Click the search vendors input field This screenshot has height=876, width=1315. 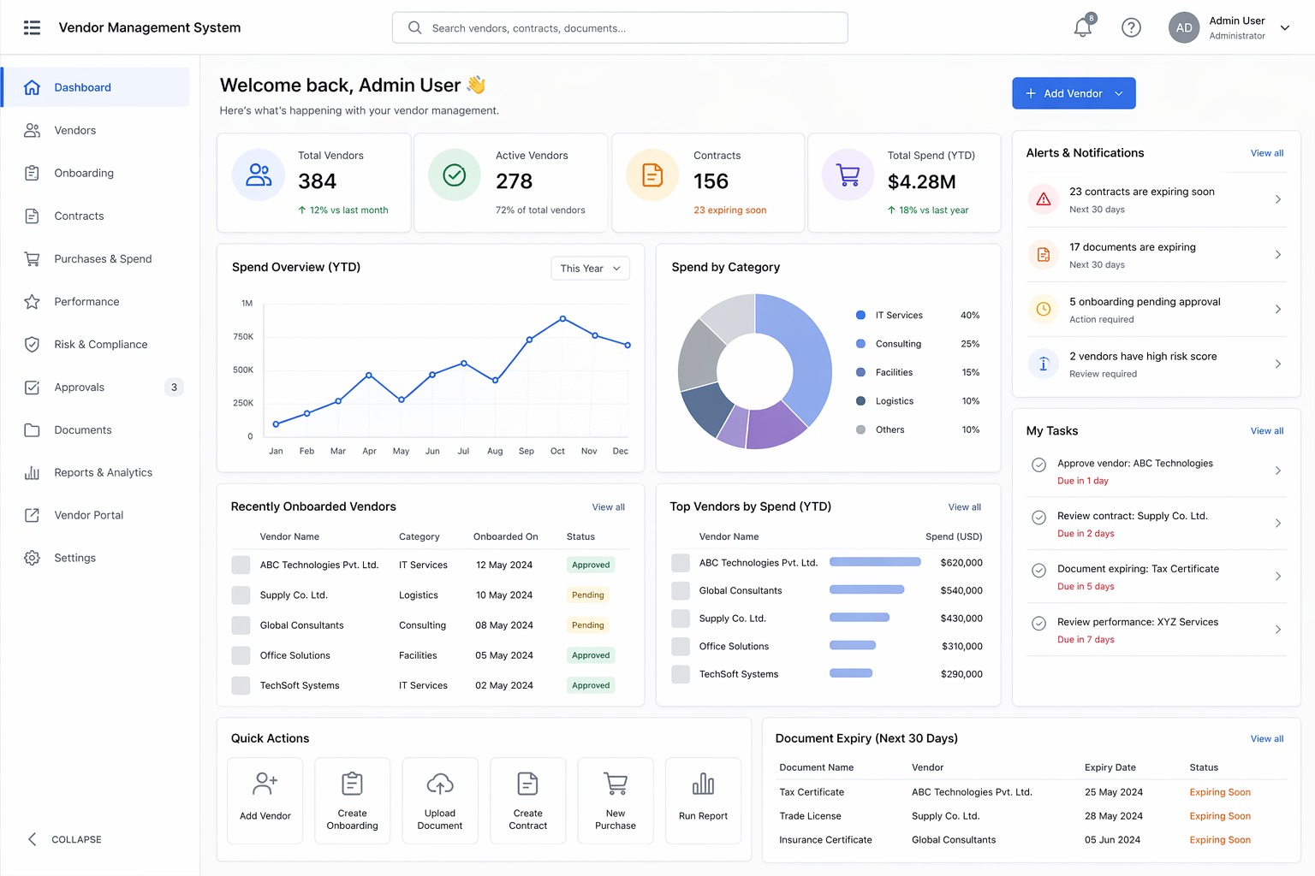coord(620,27)
